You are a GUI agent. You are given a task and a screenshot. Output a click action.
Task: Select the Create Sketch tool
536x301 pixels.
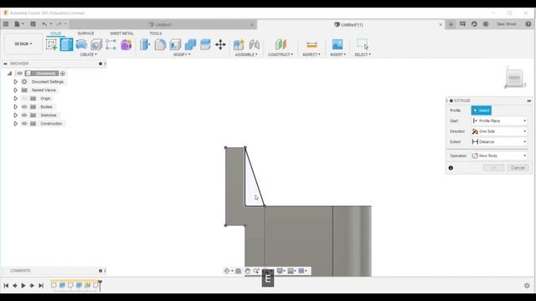click(x=52, y=44)
